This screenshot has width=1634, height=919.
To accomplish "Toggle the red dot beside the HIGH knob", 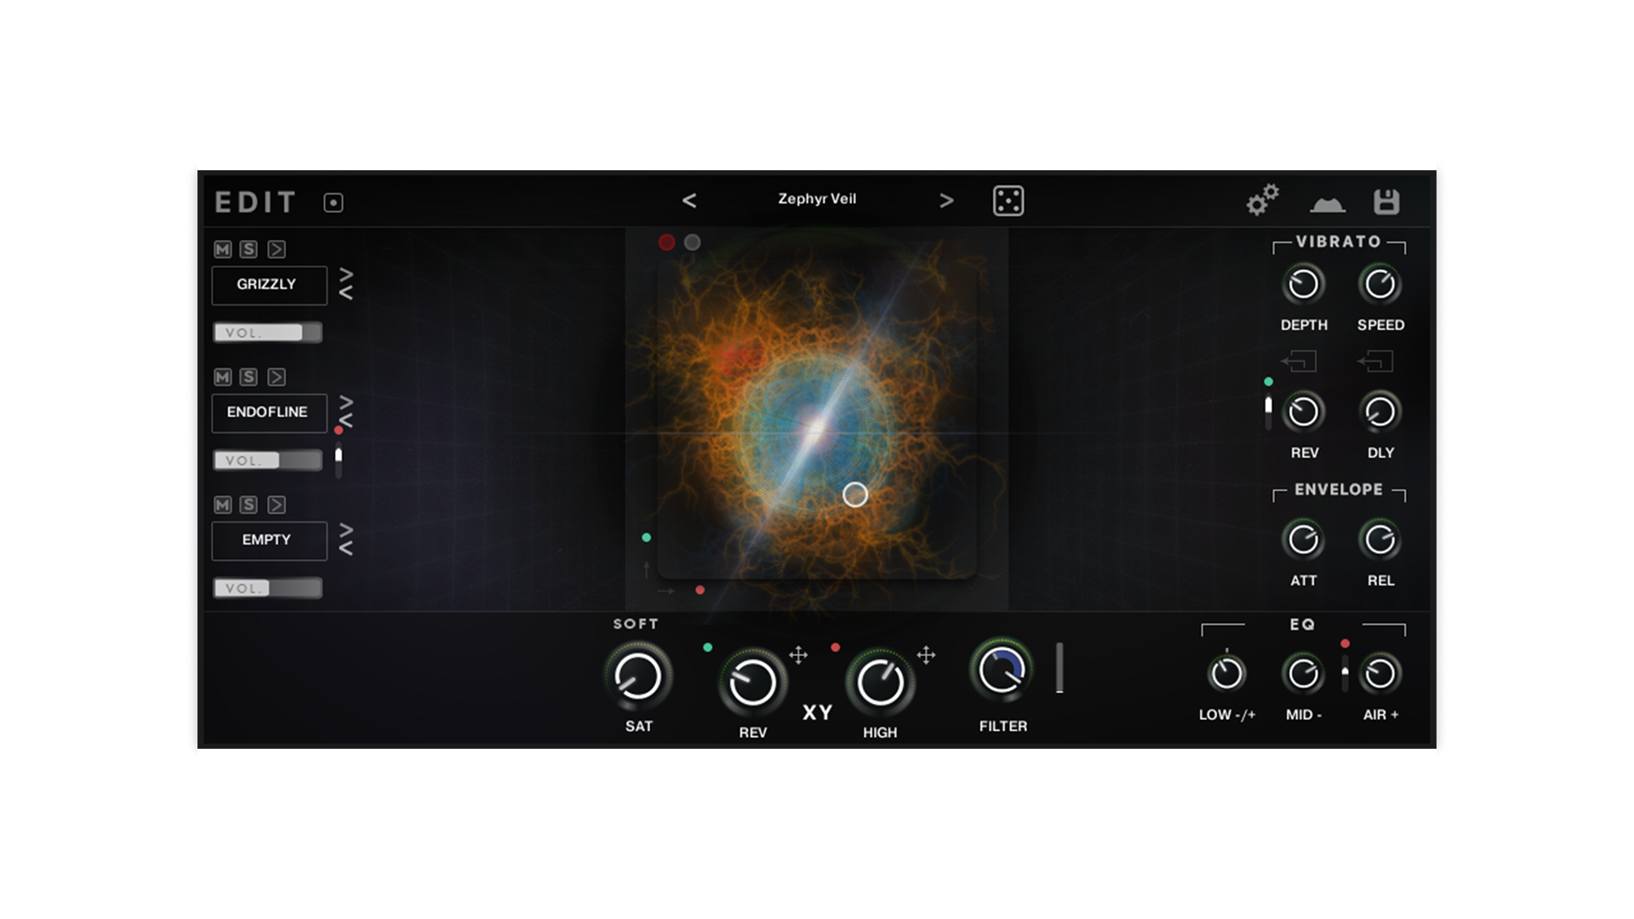I will (836, 648).
